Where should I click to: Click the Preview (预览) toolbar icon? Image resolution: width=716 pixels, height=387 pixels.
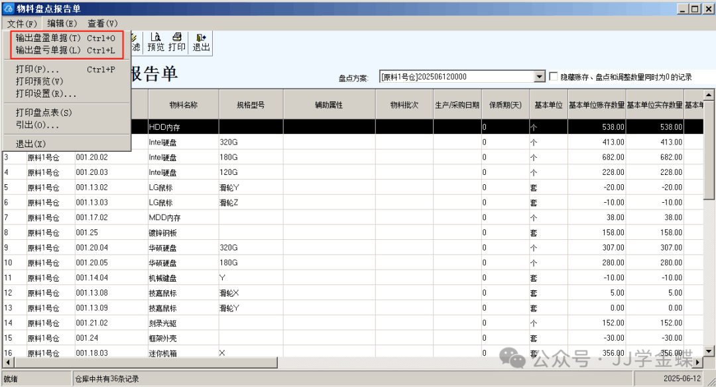(156, 42)
